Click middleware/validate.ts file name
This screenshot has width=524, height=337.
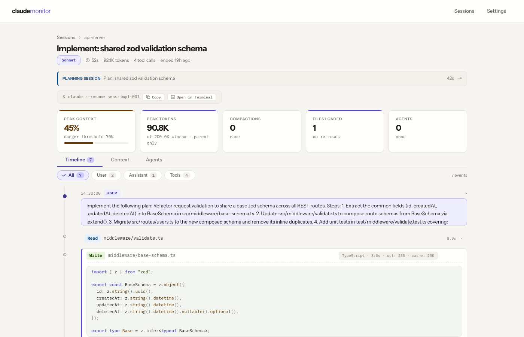tap(133, 238)
